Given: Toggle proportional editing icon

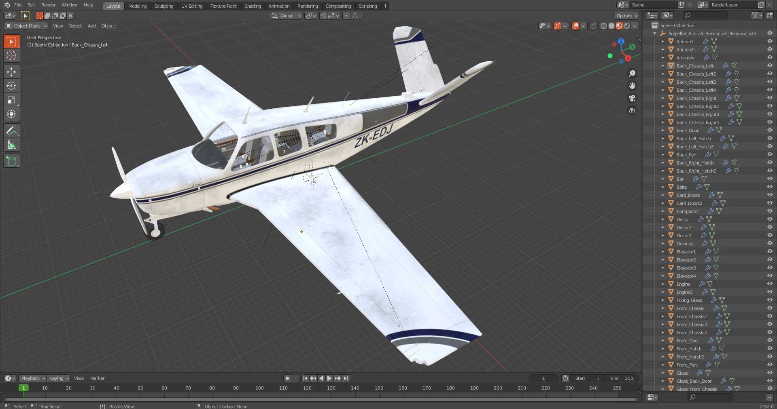Looking at the screenshot, I should (346, 16).
